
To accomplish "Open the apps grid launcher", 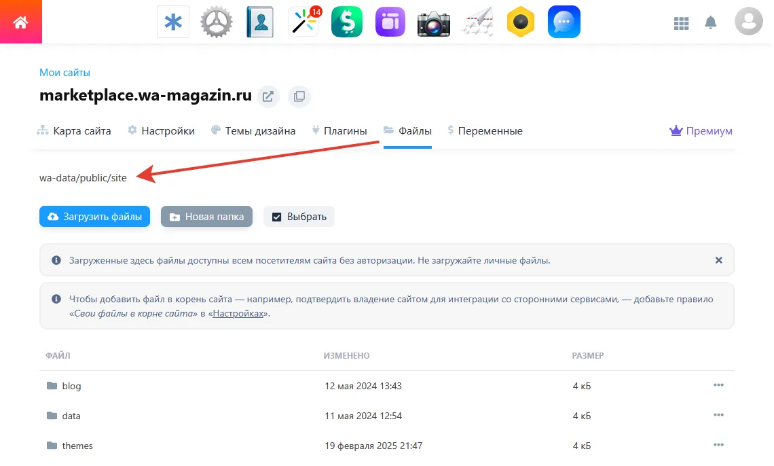I will point(682,22).
